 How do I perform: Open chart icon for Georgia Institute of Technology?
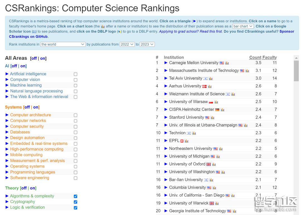[235, 211]
